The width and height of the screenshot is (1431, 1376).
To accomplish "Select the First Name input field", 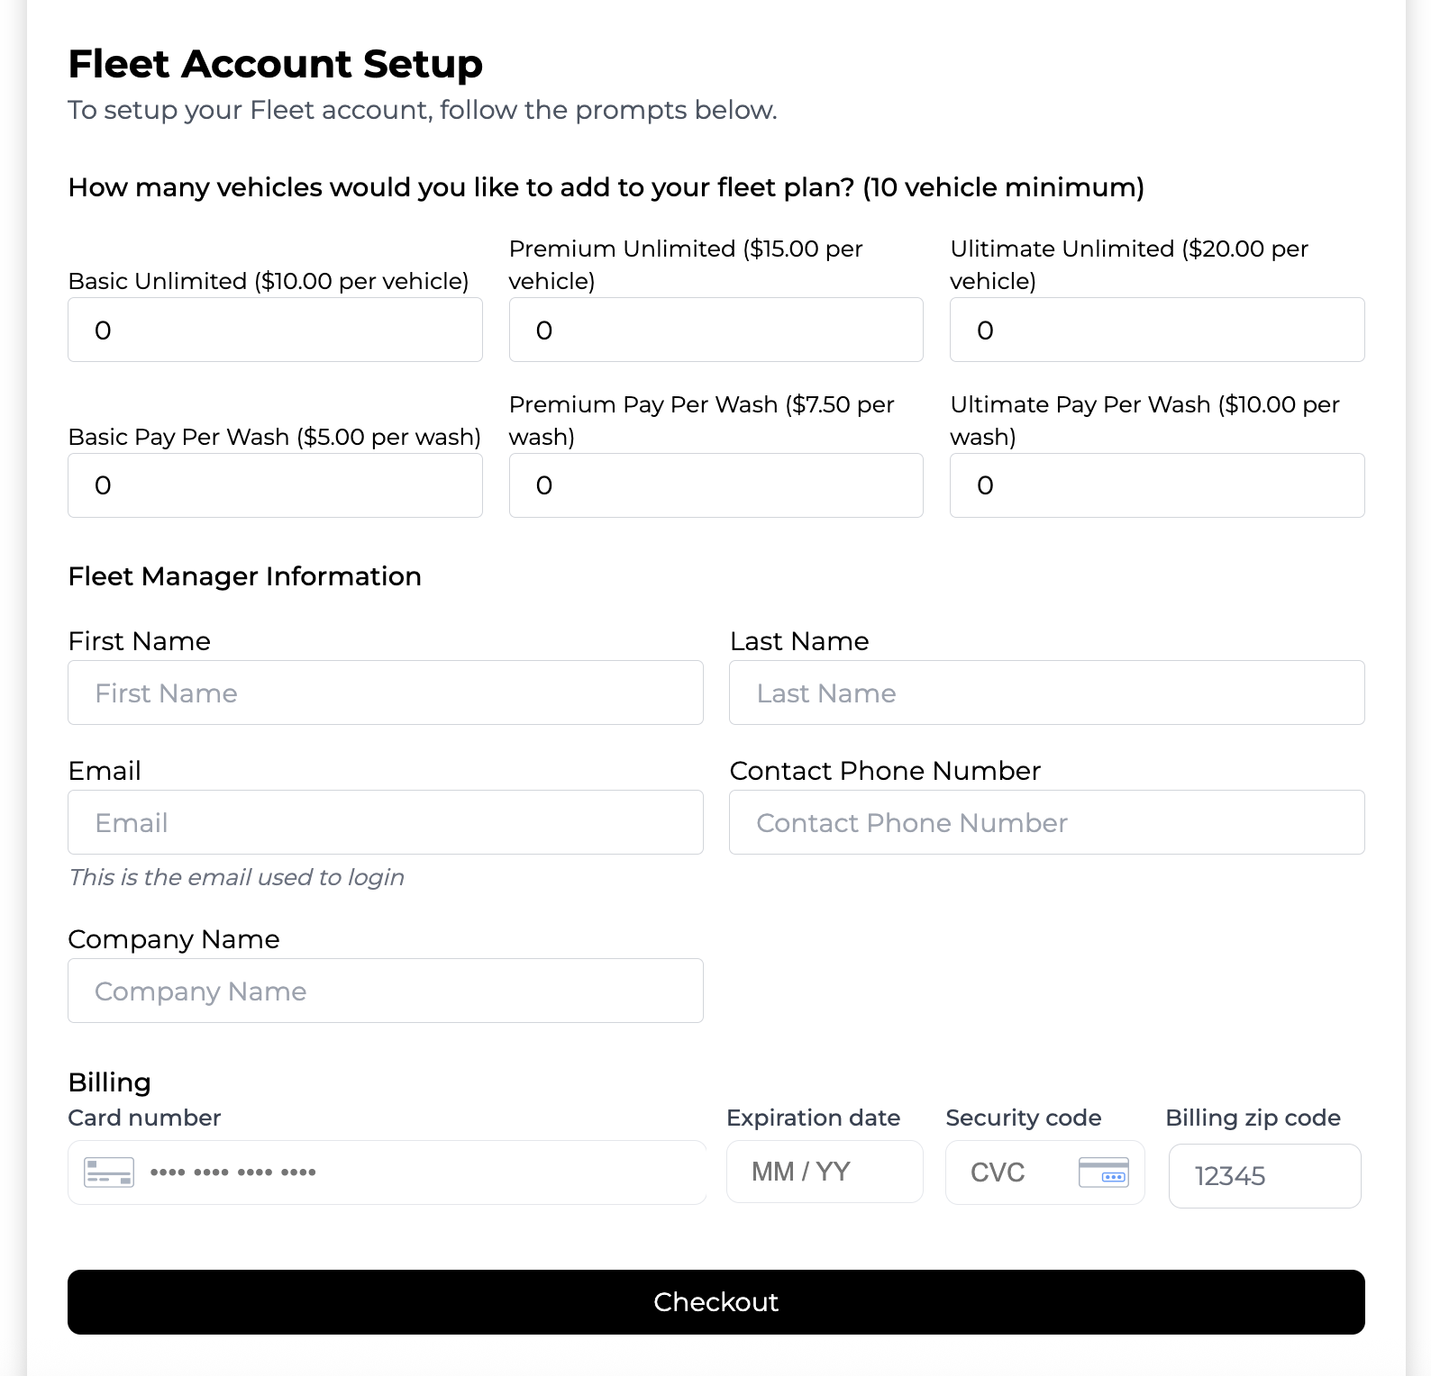I will click(385, 693).
